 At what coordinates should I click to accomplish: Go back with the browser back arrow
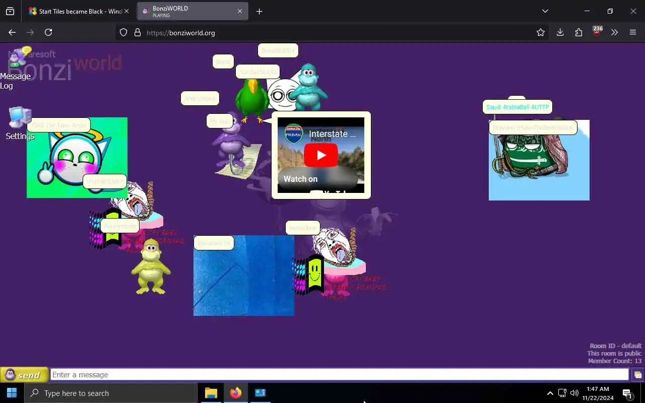[12, 32]
